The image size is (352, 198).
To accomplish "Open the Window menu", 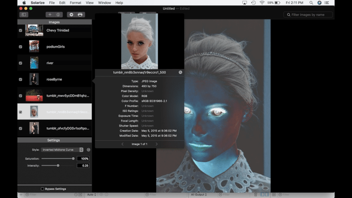I will [x=104, y=3].
